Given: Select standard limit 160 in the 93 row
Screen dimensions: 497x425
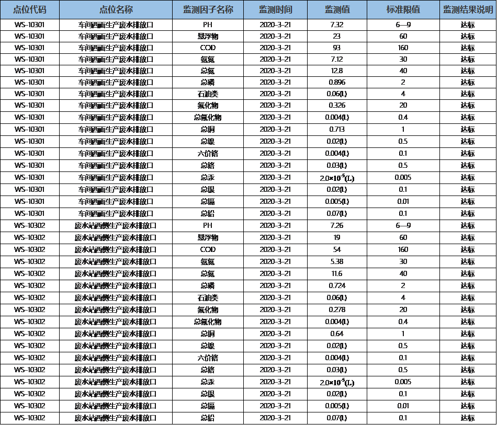Looking at the screenshot, I should click(403, 48).
